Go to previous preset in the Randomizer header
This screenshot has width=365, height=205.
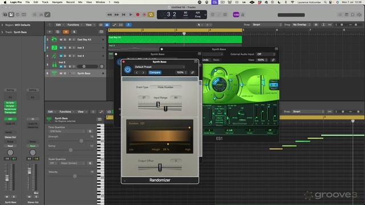tap(137, 72)
